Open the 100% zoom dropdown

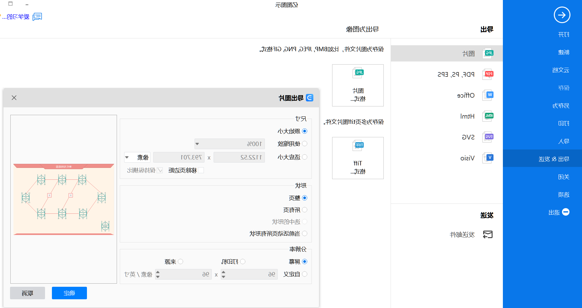click(x=197, y=144)
